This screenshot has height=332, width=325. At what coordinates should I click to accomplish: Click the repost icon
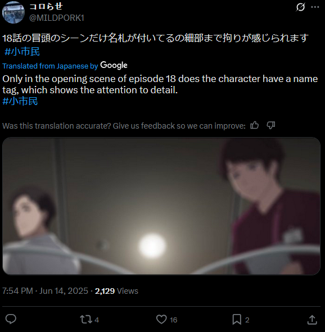coord(86,320)
